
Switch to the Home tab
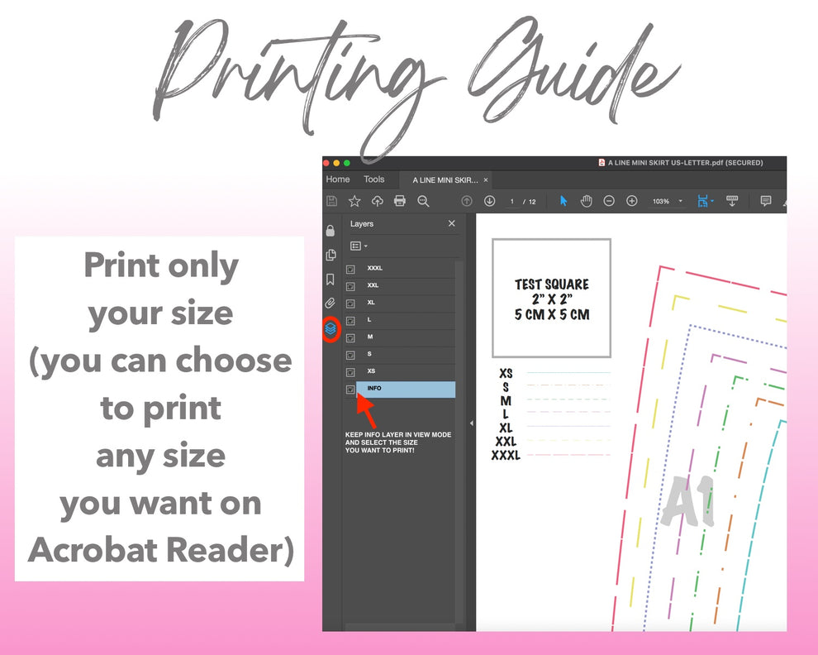pyautogui.click(x=337, y=179)
